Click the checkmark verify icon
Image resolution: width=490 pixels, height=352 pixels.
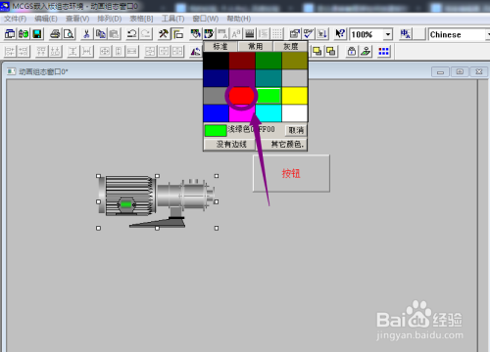coord(309,34)
